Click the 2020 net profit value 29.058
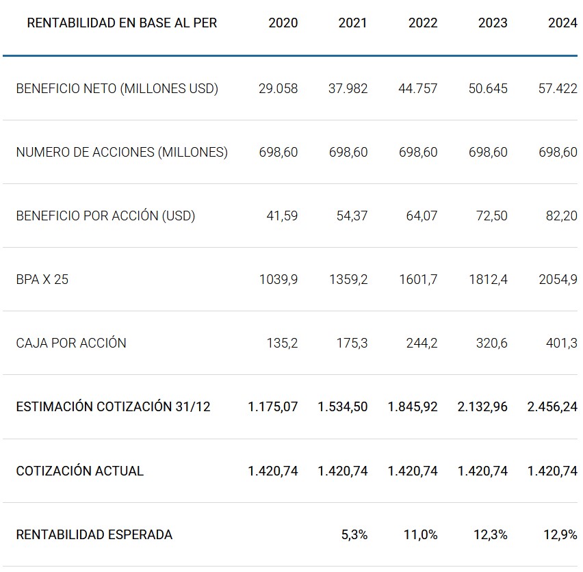Viewport: 583px width, 572px height. click(278, 89)
